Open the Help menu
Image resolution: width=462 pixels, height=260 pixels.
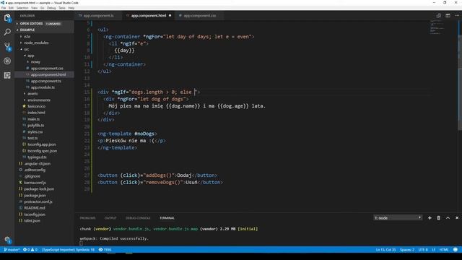71,8
